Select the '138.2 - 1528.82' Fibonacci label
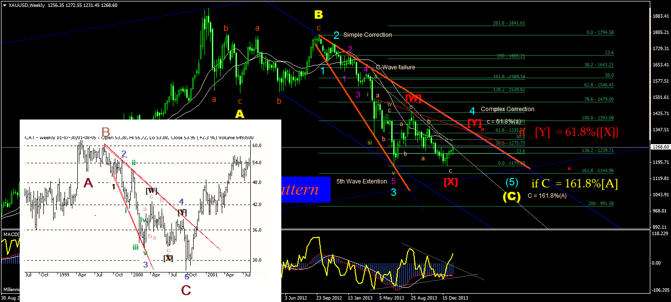The width and height of the screenshot is (671, 302). point(509,90)
